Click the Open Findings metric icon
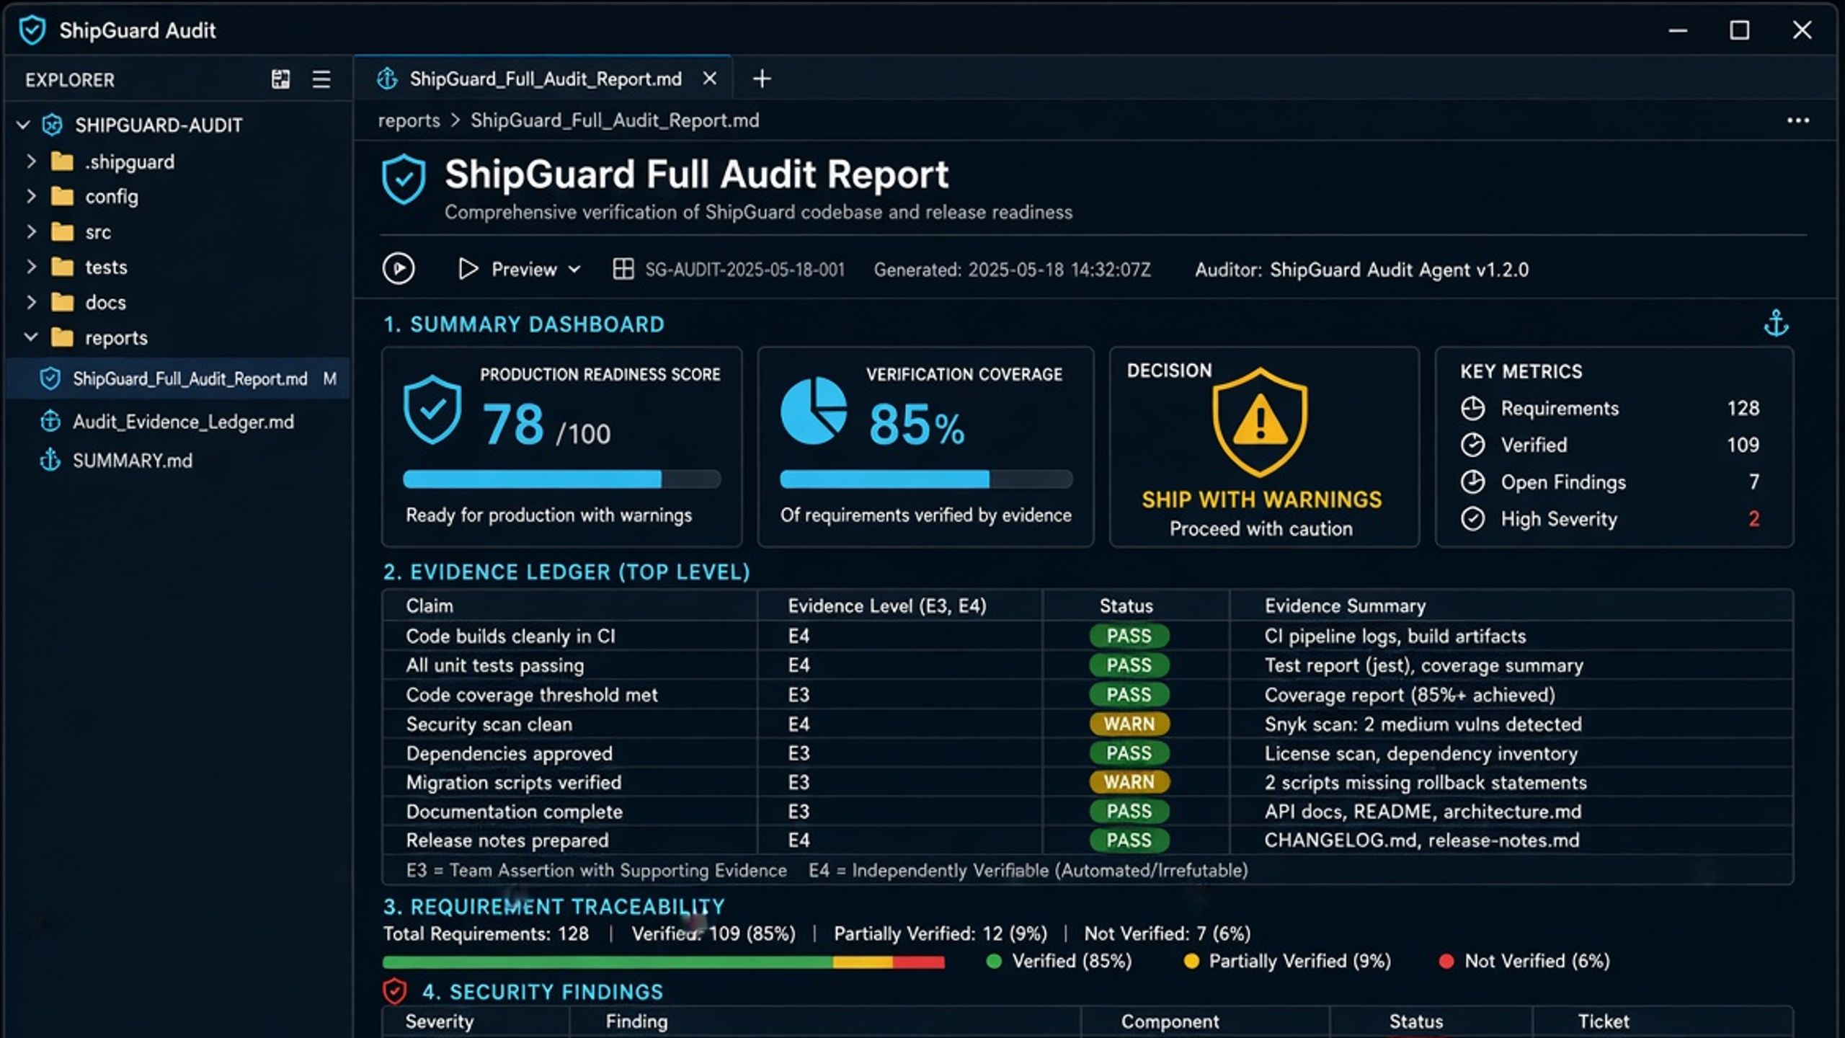Image resolution: width=1845 pixels, height=1038 pixels. 1472,482
